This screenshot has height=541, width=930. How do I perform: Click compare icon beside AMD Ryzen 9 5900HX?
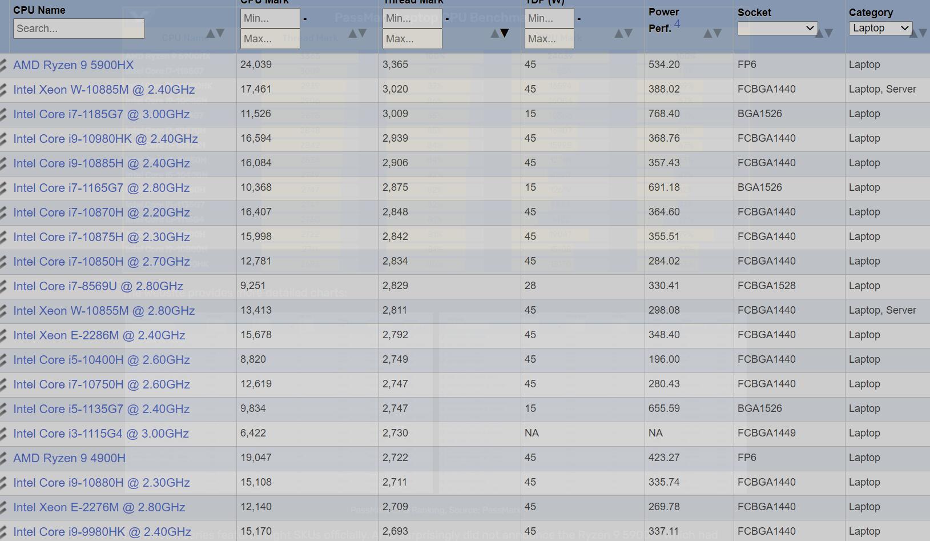pyautogui.click(x=3, y=65)
